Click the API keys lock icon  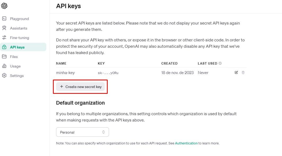click(4, 47)
